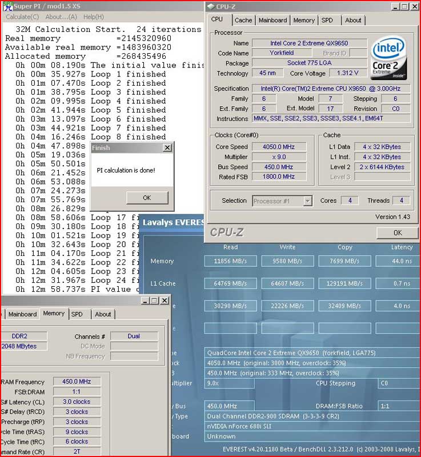Click the Multiplier value x 9.0
This screenshot has width=421, height=457.
(279, 157)
